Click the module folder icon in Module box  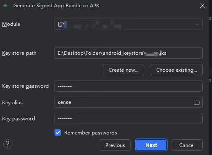pyautogui.click(x=61, y=25)
